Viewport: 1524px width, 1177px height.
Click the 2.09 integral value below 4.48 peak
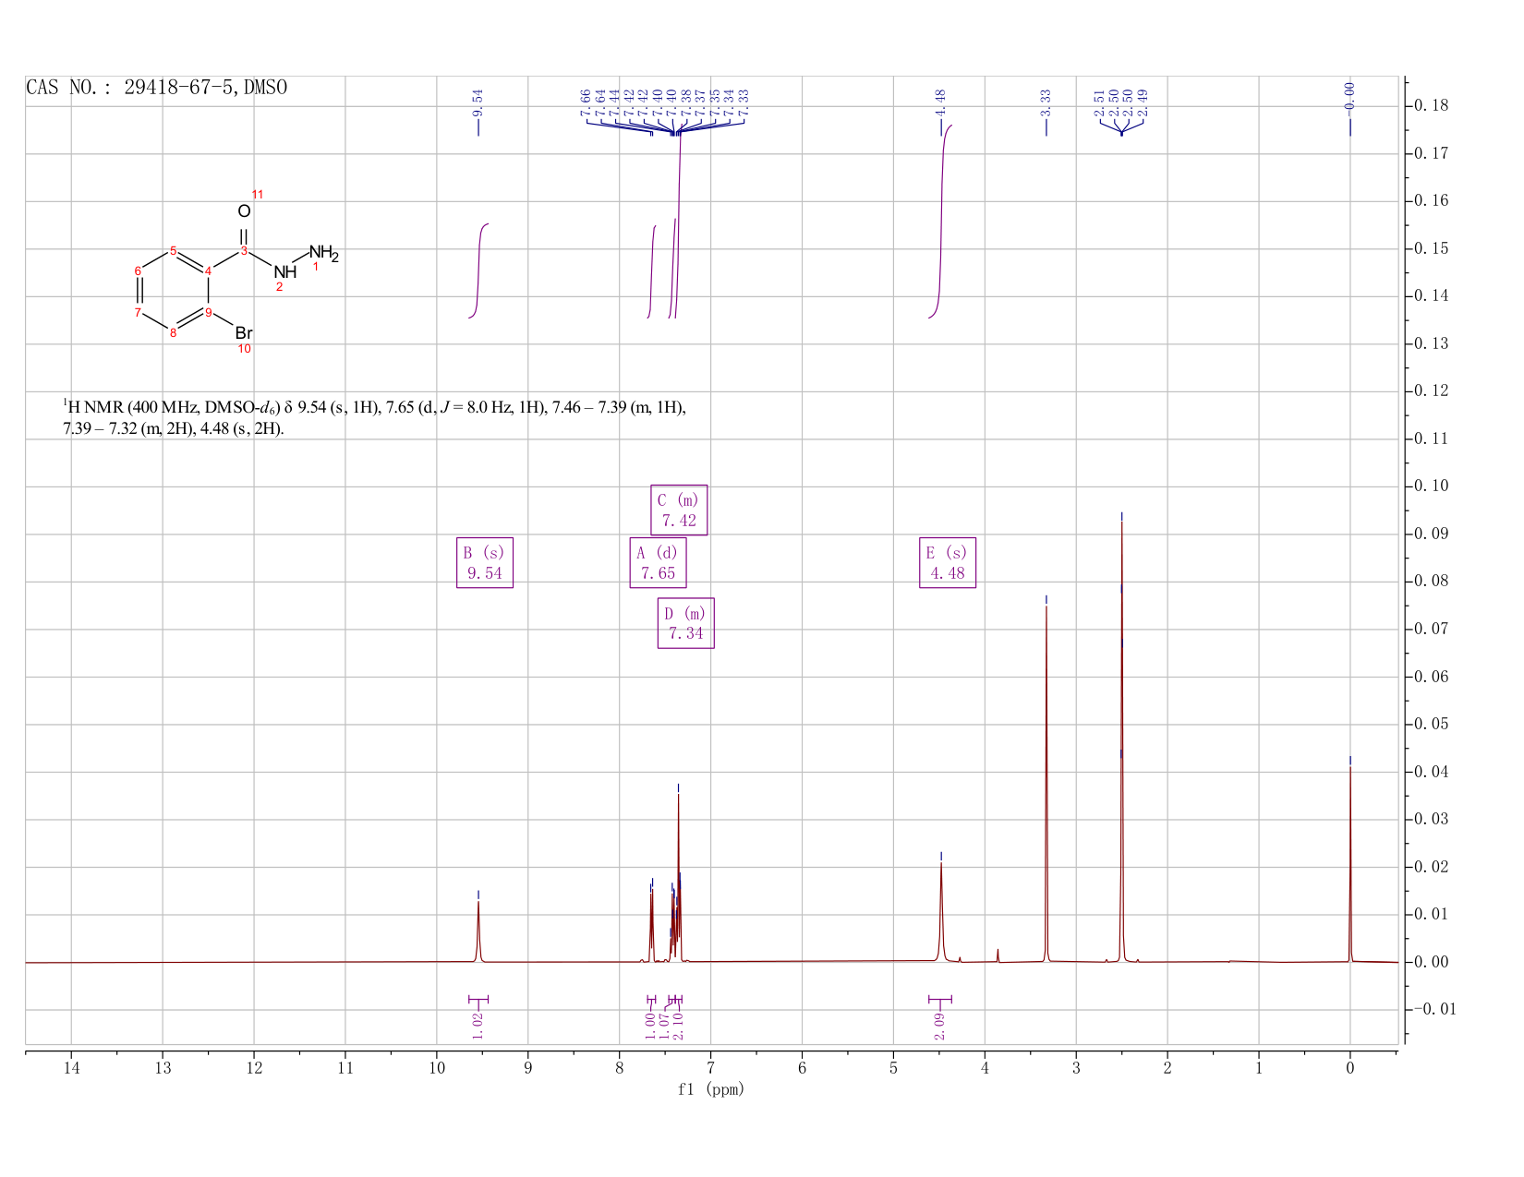pyautogui.click(x=939, y=1025)
